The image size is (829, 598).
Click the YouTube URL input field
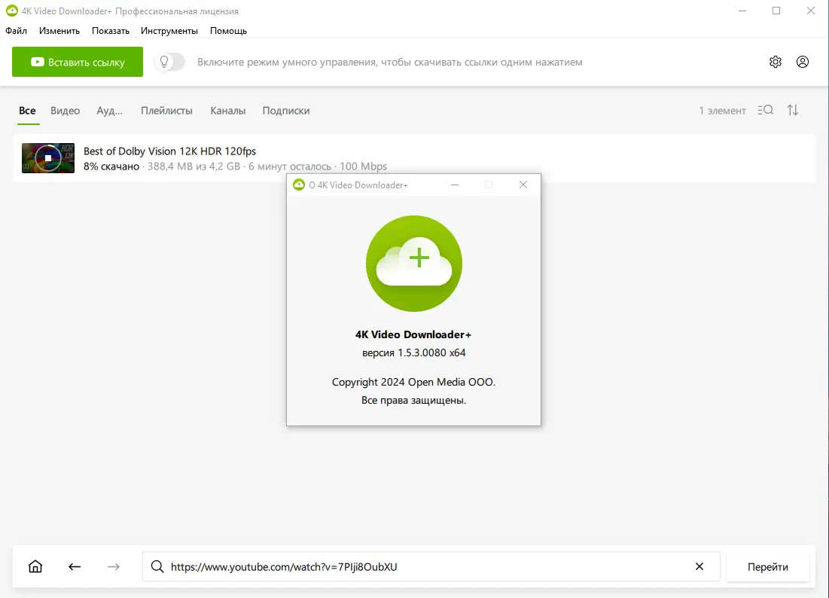[x=431, y=567]
